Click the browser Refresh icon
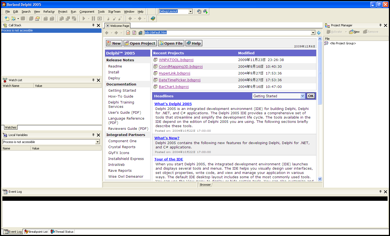This screenshot has width=390, height=236. [x=134, y=33]
